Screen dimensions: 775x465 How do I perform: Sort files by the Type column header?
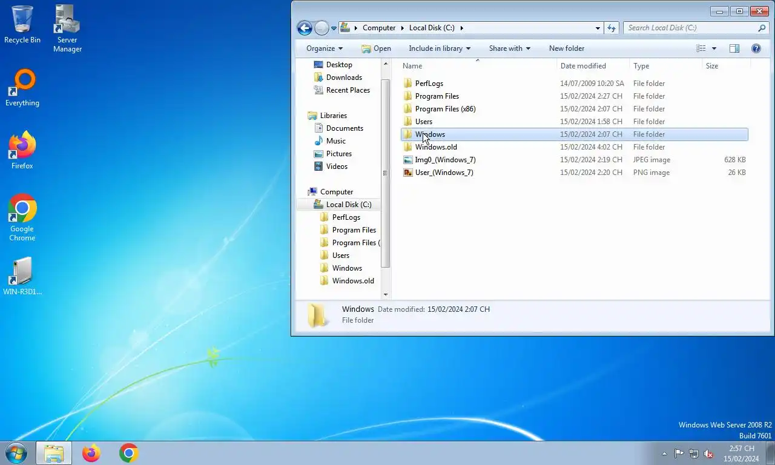[x=665, y=66]
